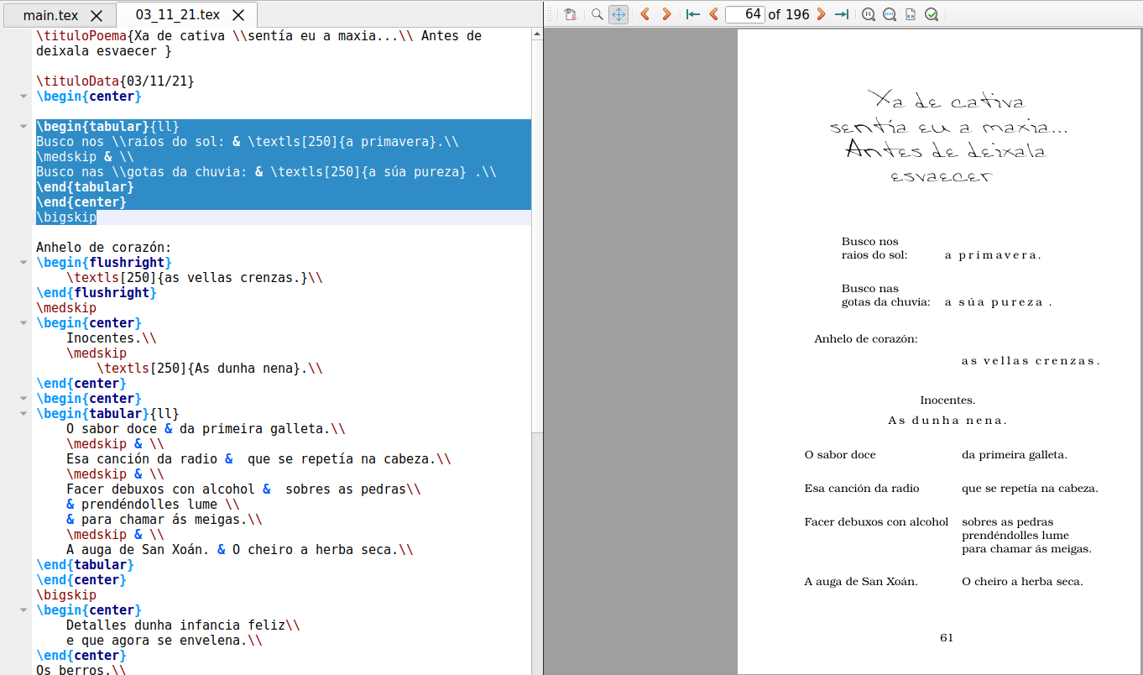Click the 'A auga de San Xoán.' source line

click(240, 550)
